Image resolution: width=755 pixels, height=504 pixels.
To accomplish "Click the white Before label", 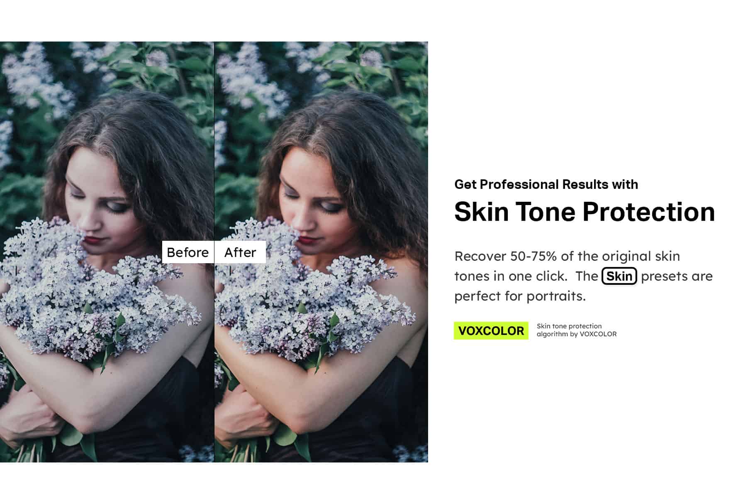I will click(x=188, y=252).
